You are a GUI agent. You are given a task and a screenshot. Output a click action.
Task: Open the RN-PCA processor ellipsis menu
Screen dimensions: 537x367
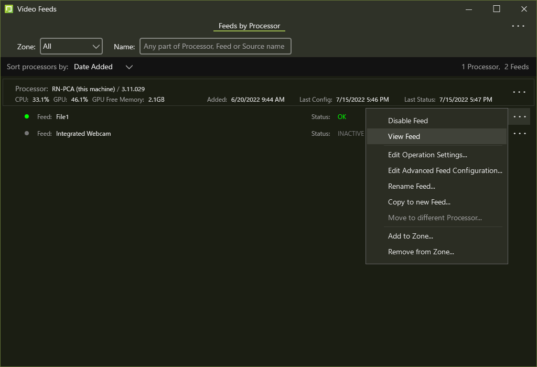(x=519, y=92)
